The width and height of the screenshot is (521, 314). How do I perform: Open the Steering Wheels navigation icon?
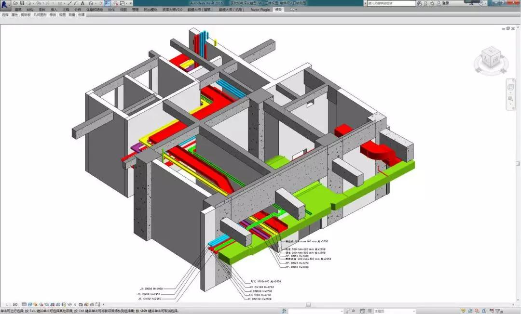511,87
